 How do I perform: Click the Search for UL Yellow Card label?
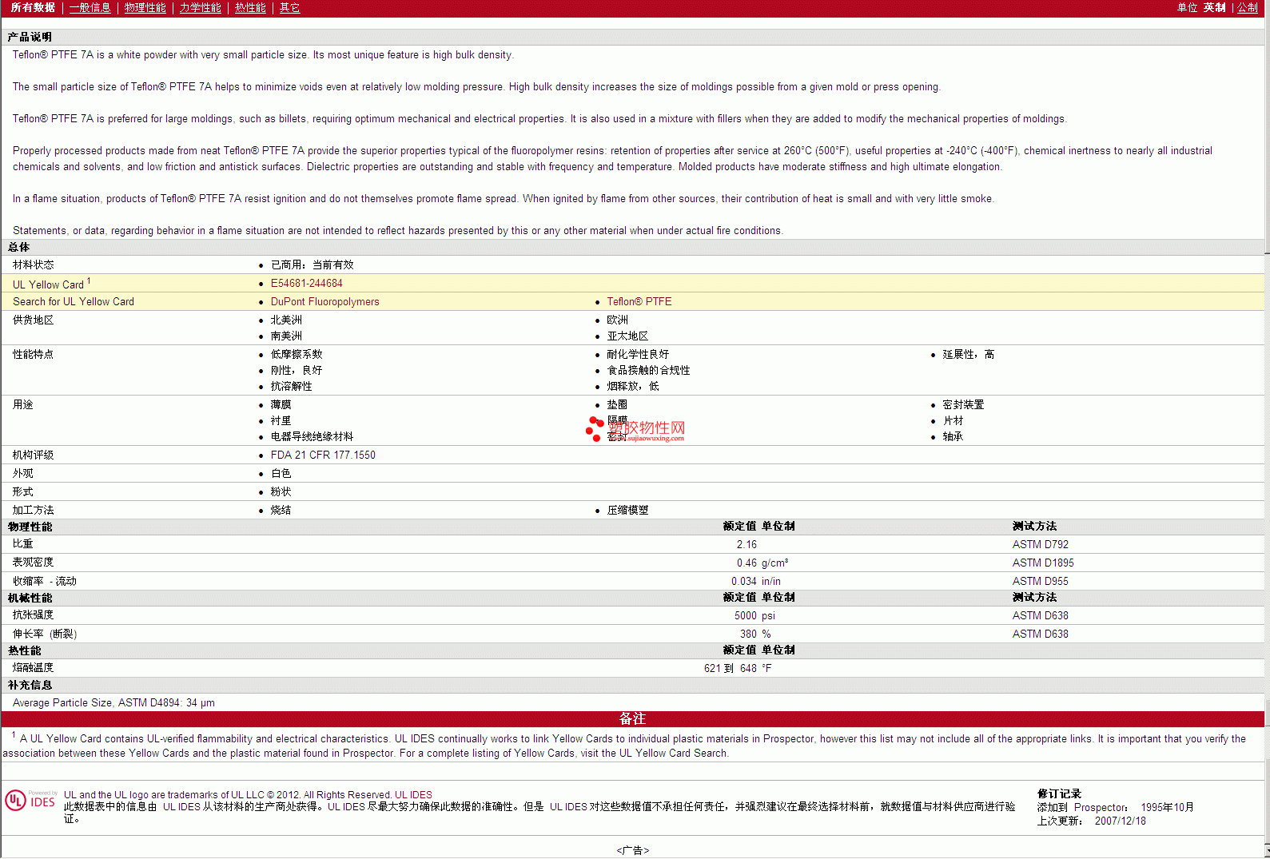[74, 301]
